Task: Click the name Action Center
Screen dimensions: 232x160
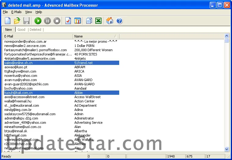Action: click(x=84, y=101)
